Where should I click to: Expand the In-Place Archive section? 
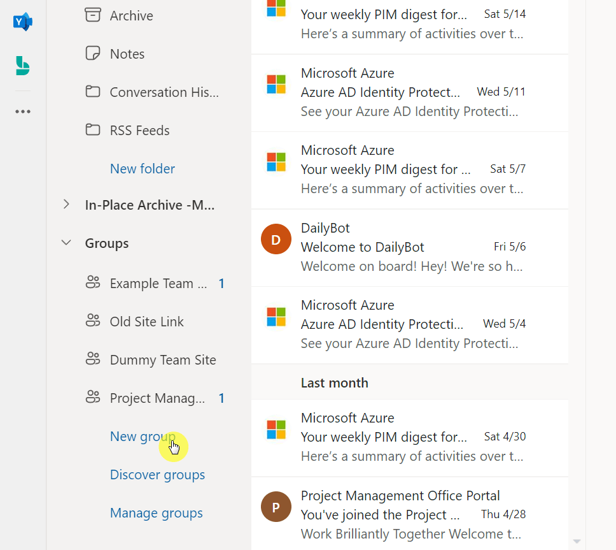(x=66, y=204)
